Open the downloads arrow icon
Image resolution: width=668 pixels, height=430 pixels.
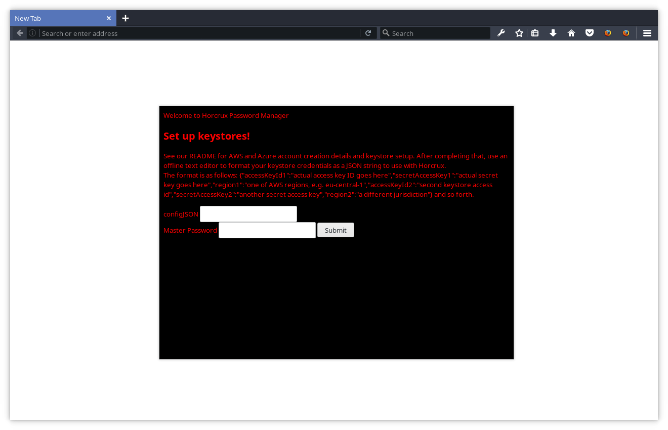(553, 33)
